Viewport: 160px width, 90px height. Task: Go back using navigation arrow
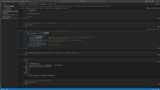[55, 1]
